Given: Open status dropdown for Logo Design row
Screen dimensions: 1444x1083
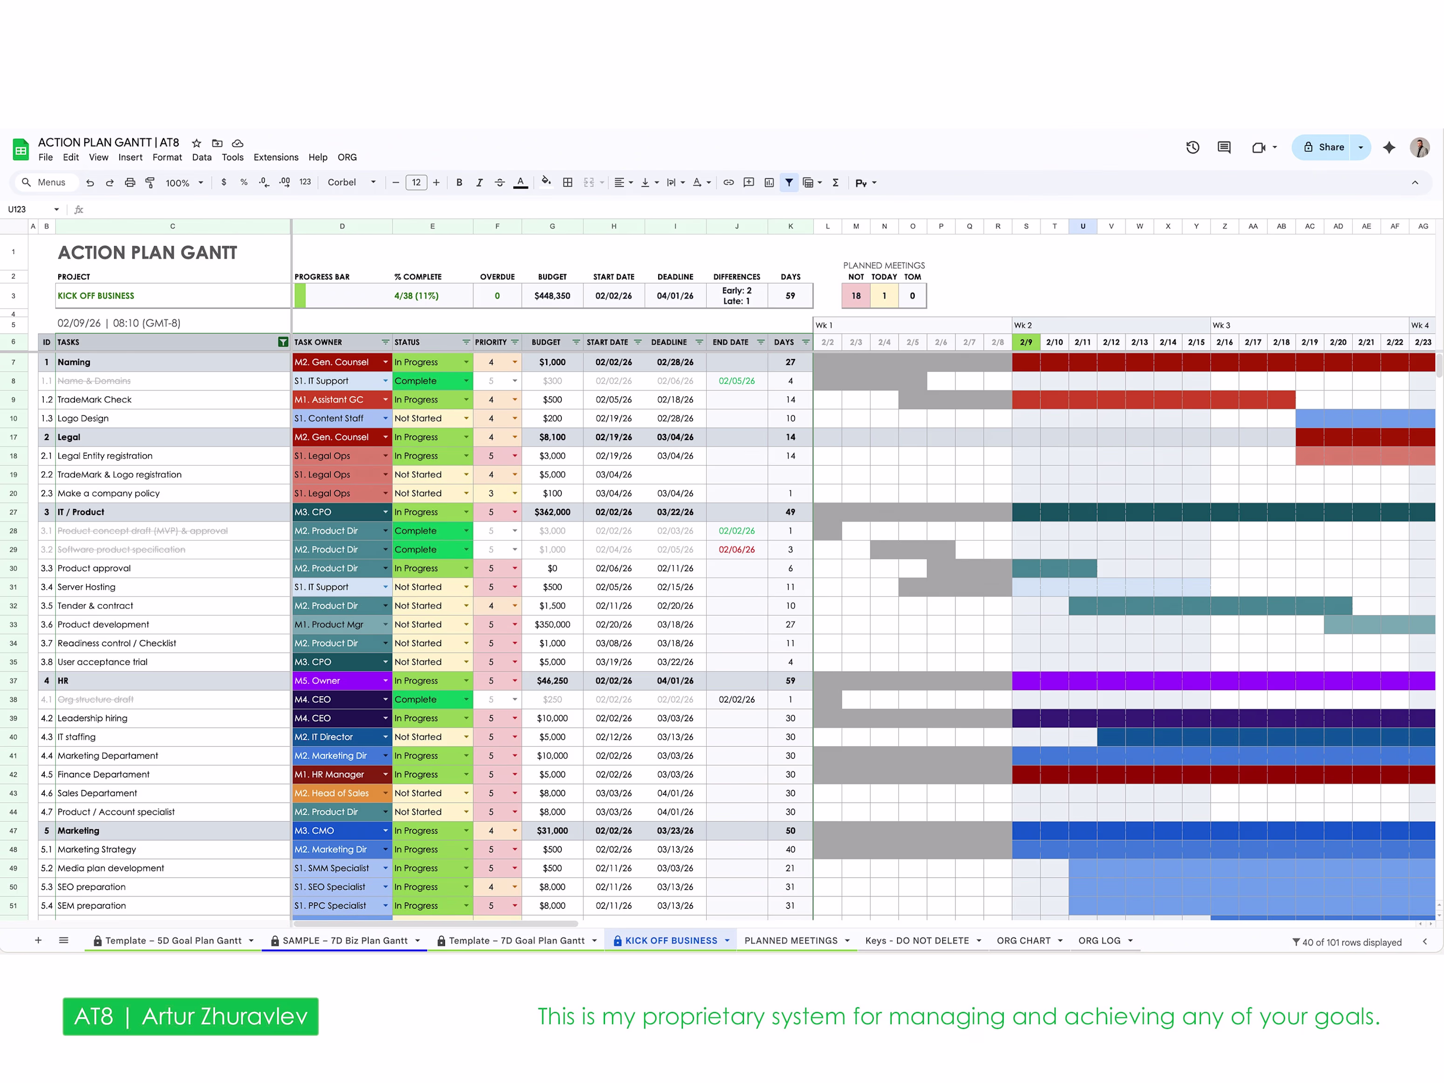Looking at the screenshot, I should pyautogui.click(x=466, y=418).
